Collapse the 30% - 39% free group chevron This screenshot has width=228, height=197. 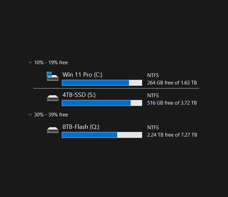click(30, 115)
